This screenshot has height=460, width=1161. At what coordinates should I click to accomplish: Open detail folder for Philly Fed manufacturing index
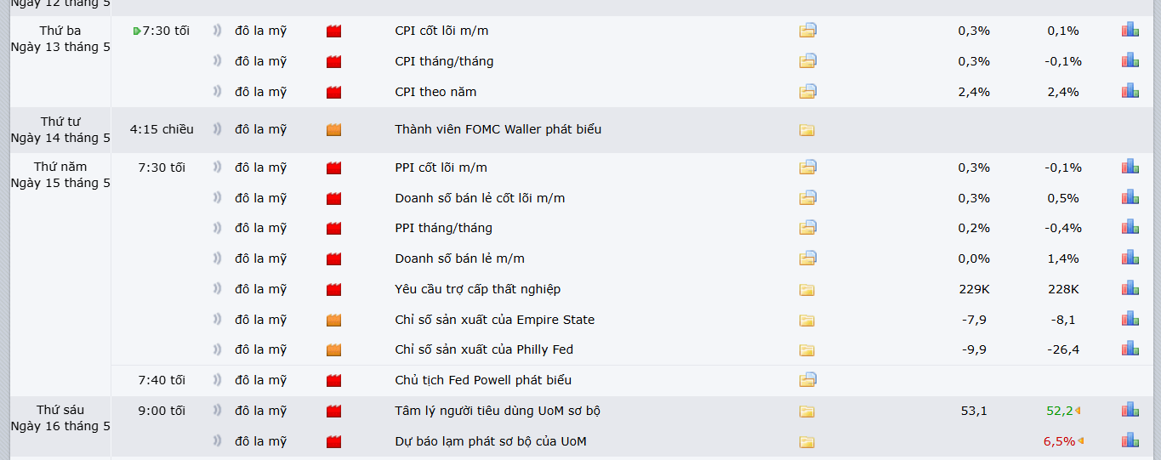click(807, 349)
